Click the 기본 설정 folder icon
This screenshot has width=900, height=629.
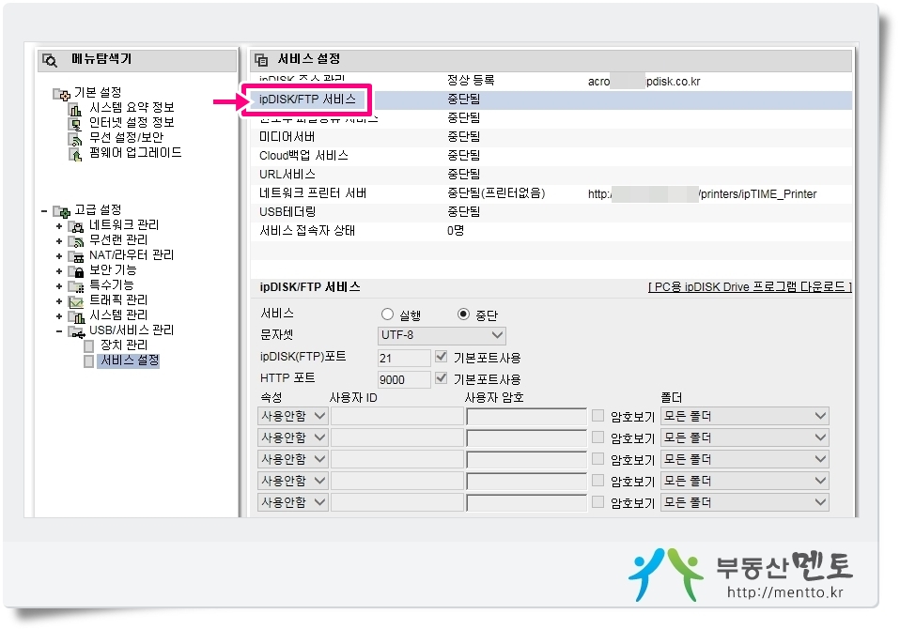click(x=62, y=94)
